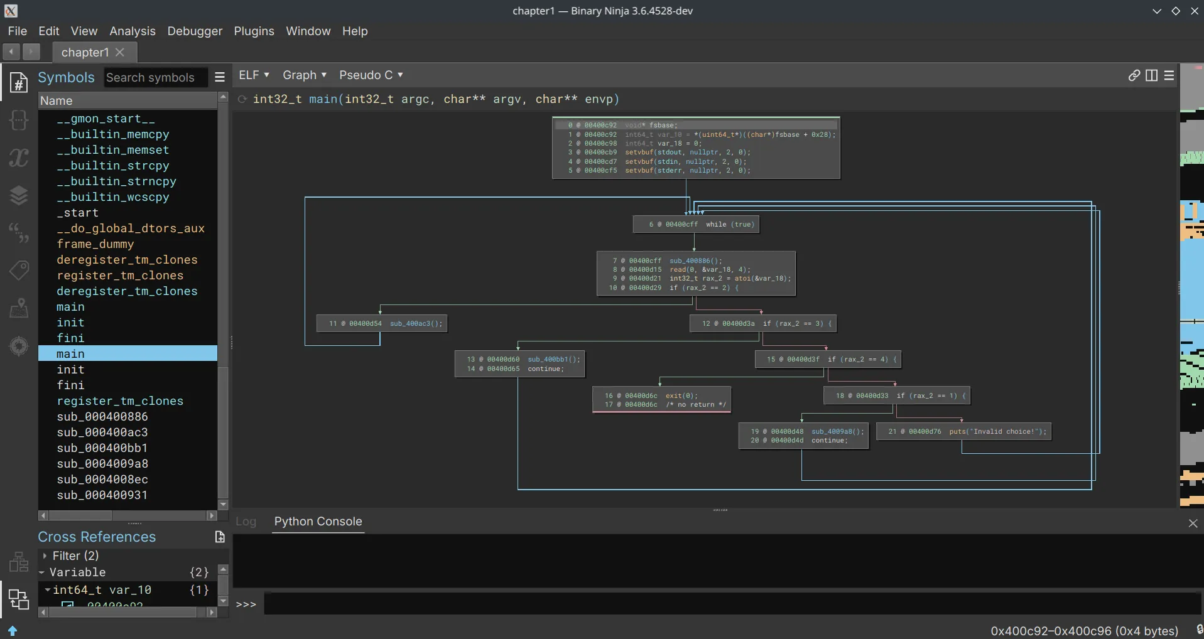Select symbol frame_dummy

tap(95, 244)
